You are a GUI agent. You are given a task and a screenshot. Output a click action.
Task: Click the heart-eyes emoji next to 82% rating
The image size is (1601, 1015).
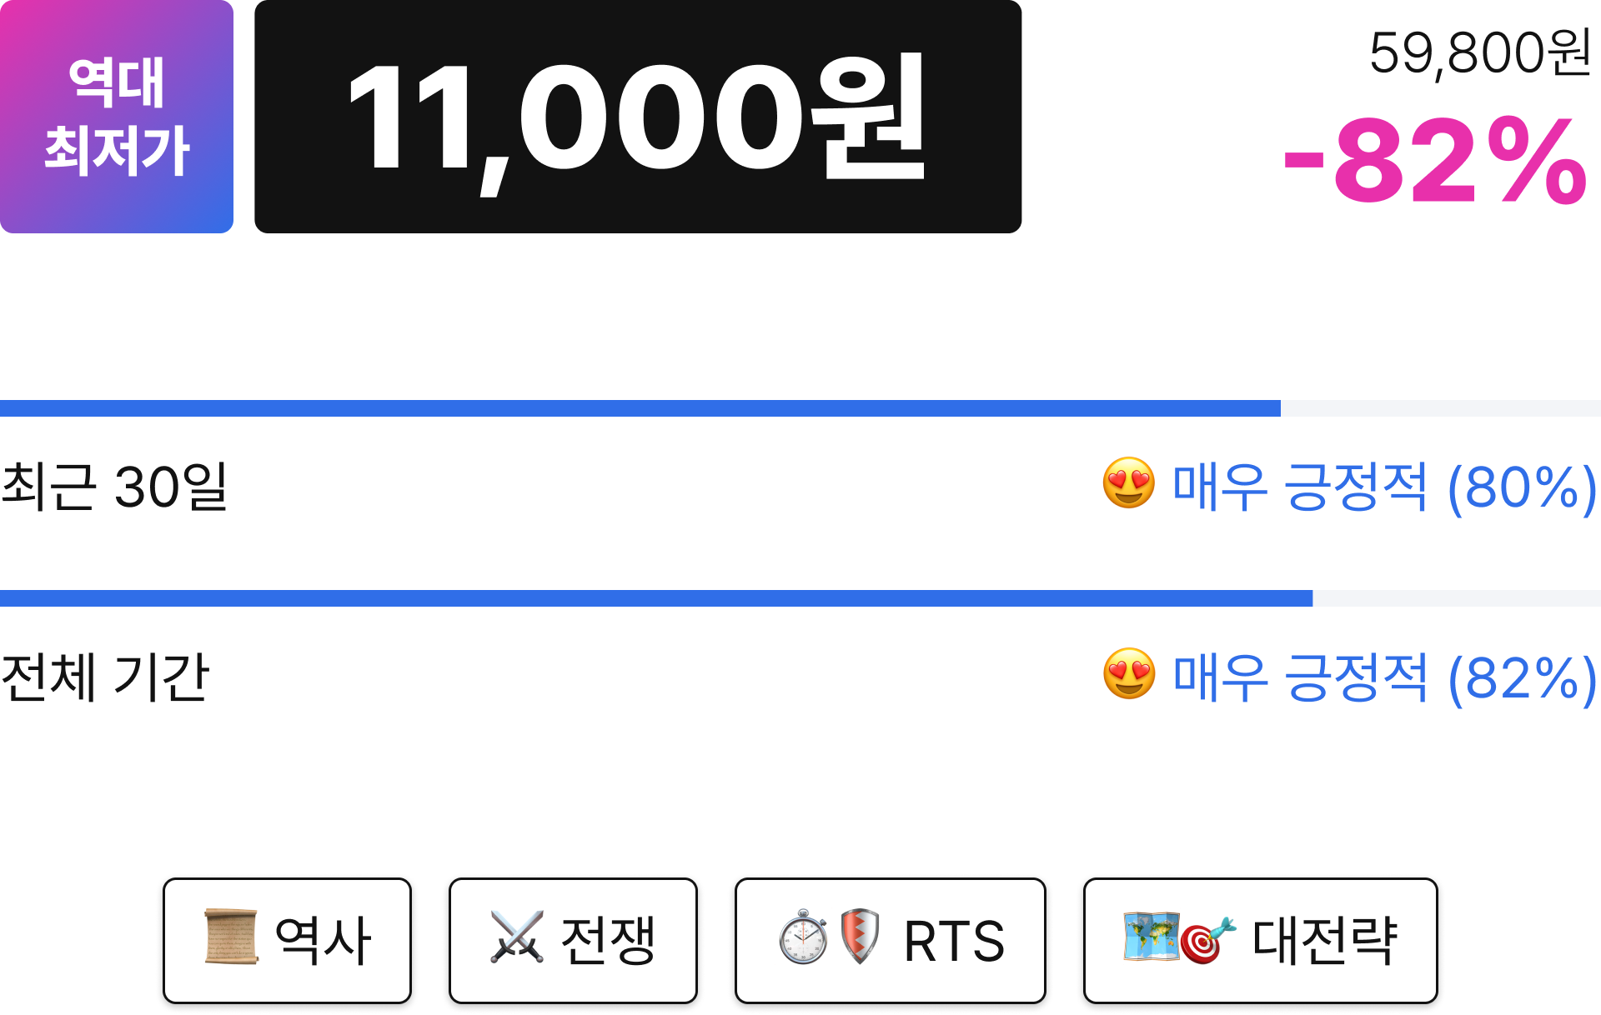coord(1129,673)
